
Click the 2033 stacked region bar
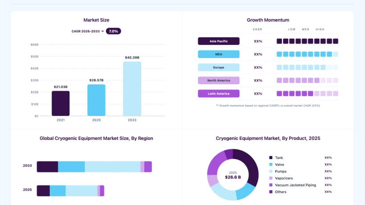(94, 167)
